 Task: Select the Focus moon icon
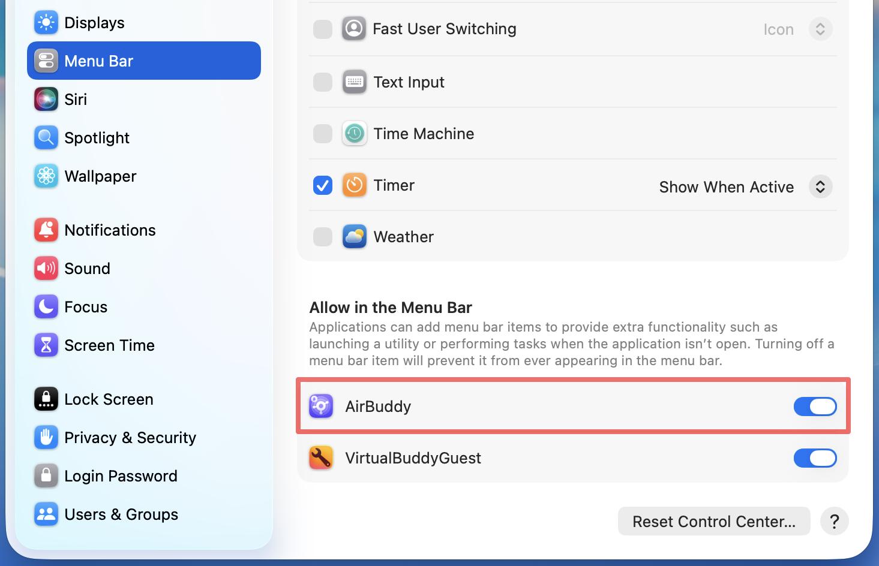tap(46, 307)
